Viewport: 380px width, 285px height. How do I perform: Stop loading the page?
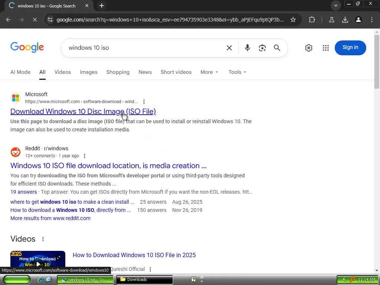coord(35,20)
